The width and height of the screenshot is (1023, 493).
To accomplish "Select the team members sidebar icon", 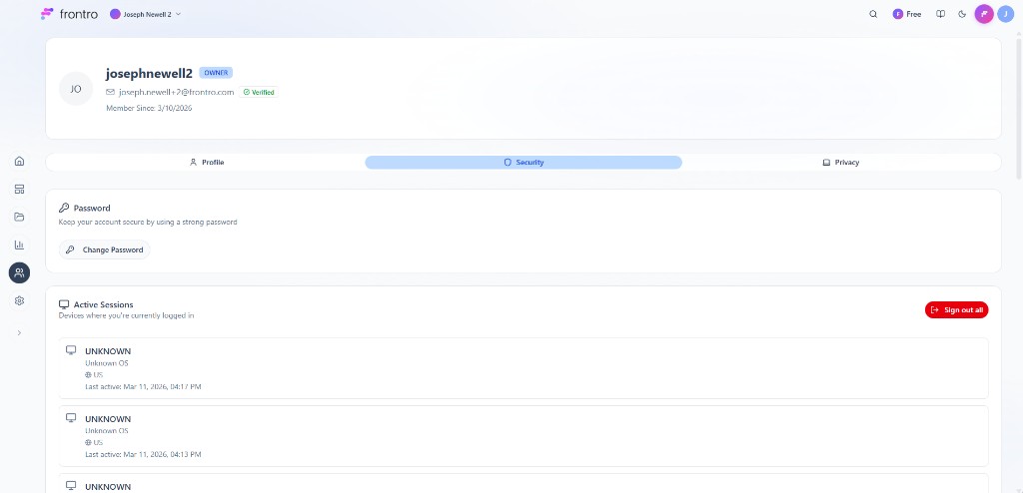I will coord(19,272).
